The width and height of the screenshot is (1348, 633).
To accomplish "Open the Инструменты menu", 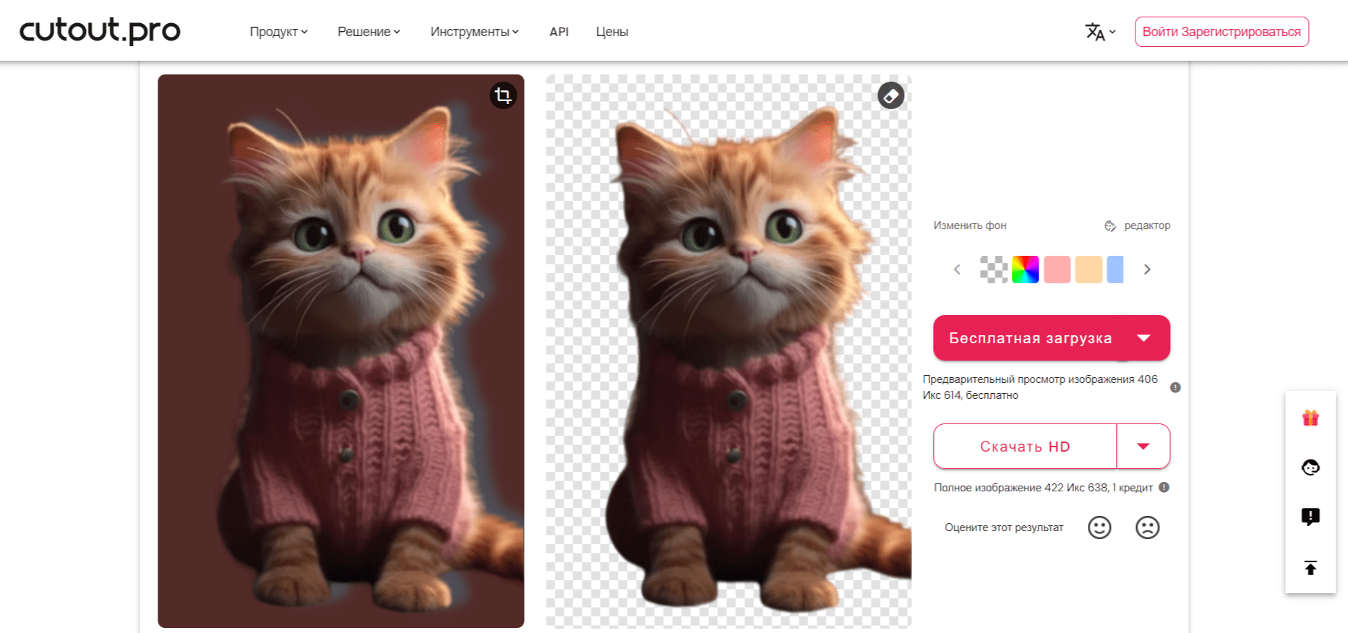I will click(474, 32).
